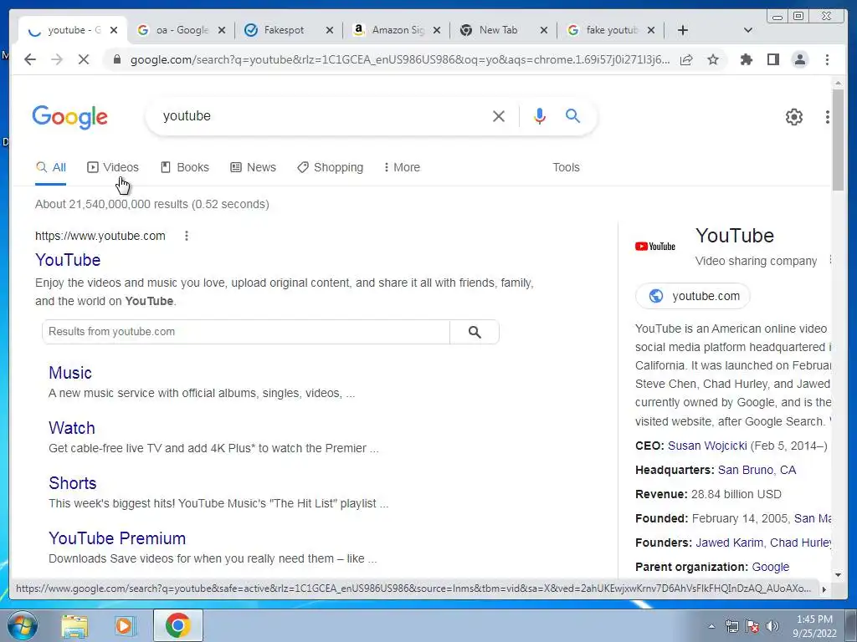Viewport: 857px width, 642px height.
Task: Open Windows Explorer from the taskbar
Action: click(x=74, y=625)
